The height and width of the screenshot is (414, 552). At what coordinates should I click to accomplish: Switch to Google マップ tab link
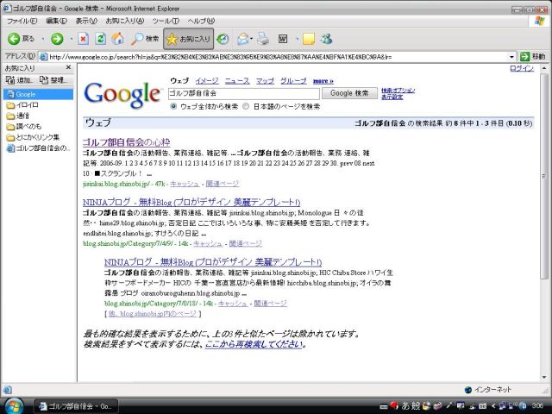click(x=265, y=81)
